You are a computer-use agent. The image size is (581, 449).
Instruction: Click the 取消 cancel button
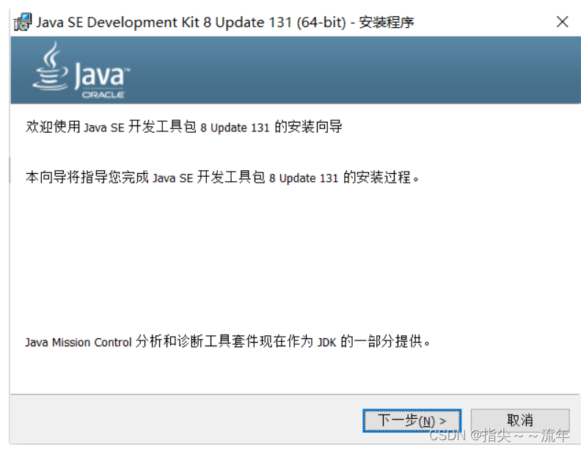(x=520, y=420)
